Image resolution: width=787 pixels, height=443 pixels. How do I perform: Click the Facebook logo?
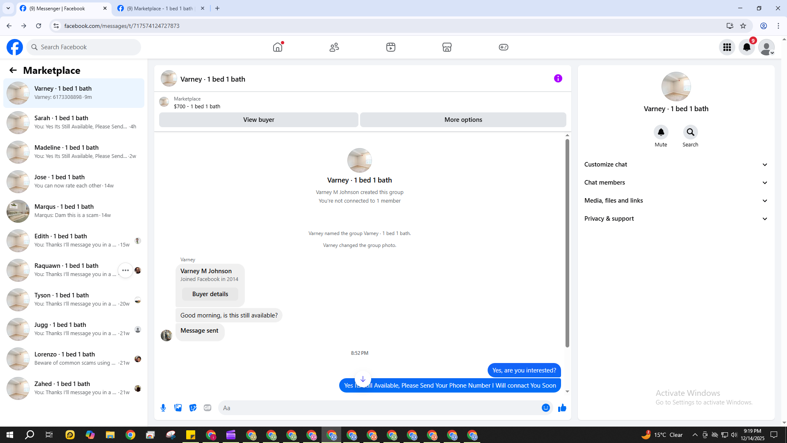(15, 47)
